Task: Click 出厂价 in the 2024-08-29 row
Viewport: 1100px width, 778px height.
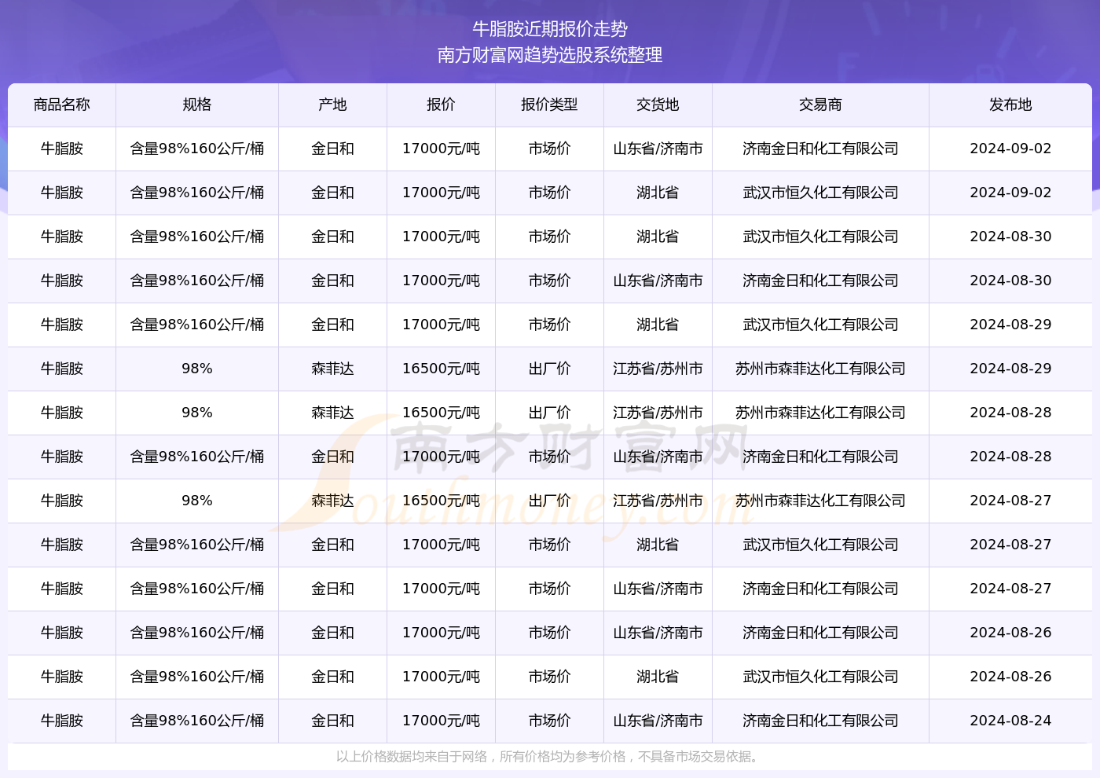Action: (550, 369)
